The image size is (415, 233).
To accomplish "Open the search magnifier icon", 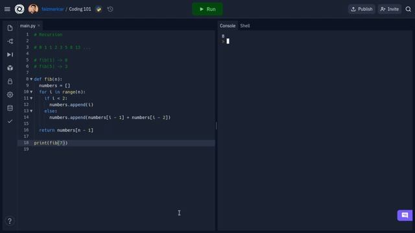I will [408, 9].
